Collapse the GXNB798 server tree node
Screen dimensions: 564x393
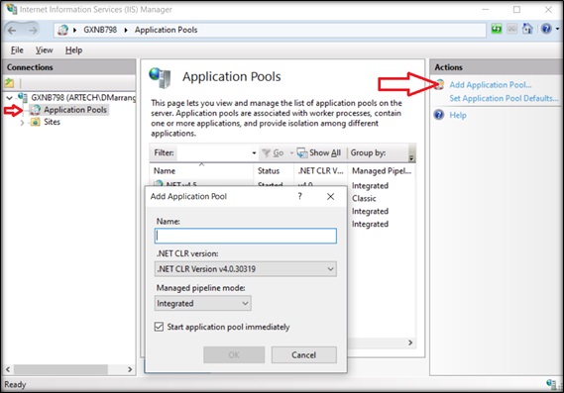pos(9,97)
